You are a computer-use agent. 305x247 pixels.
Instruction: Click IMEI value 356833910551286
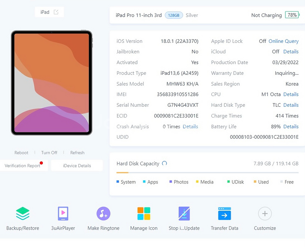click(178, 94)
